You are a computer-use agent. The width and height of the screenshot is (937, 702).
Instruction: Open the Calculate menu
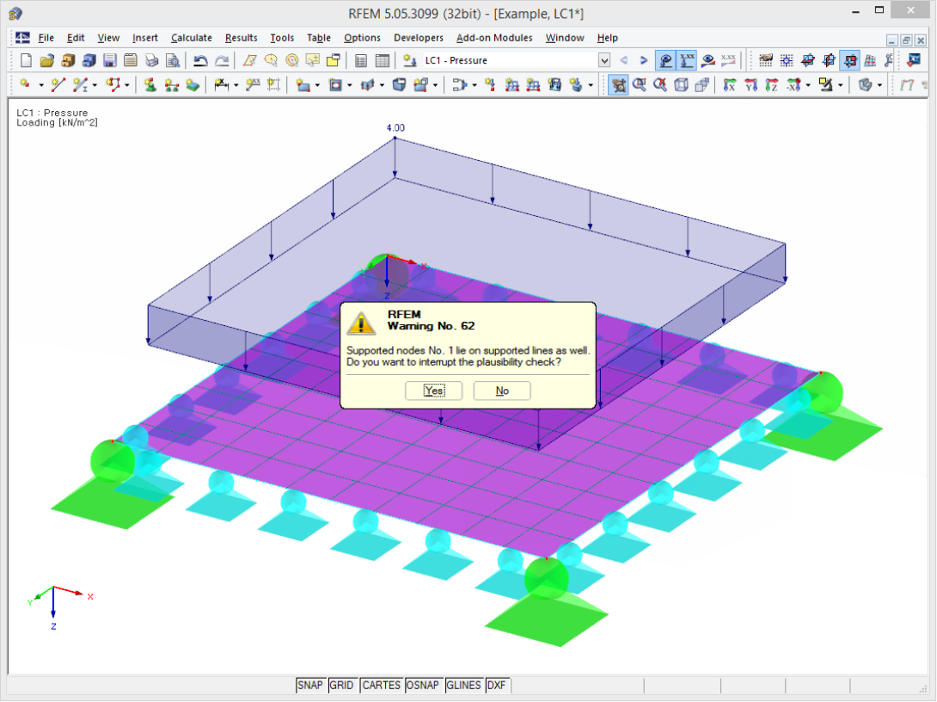[191, 38]
